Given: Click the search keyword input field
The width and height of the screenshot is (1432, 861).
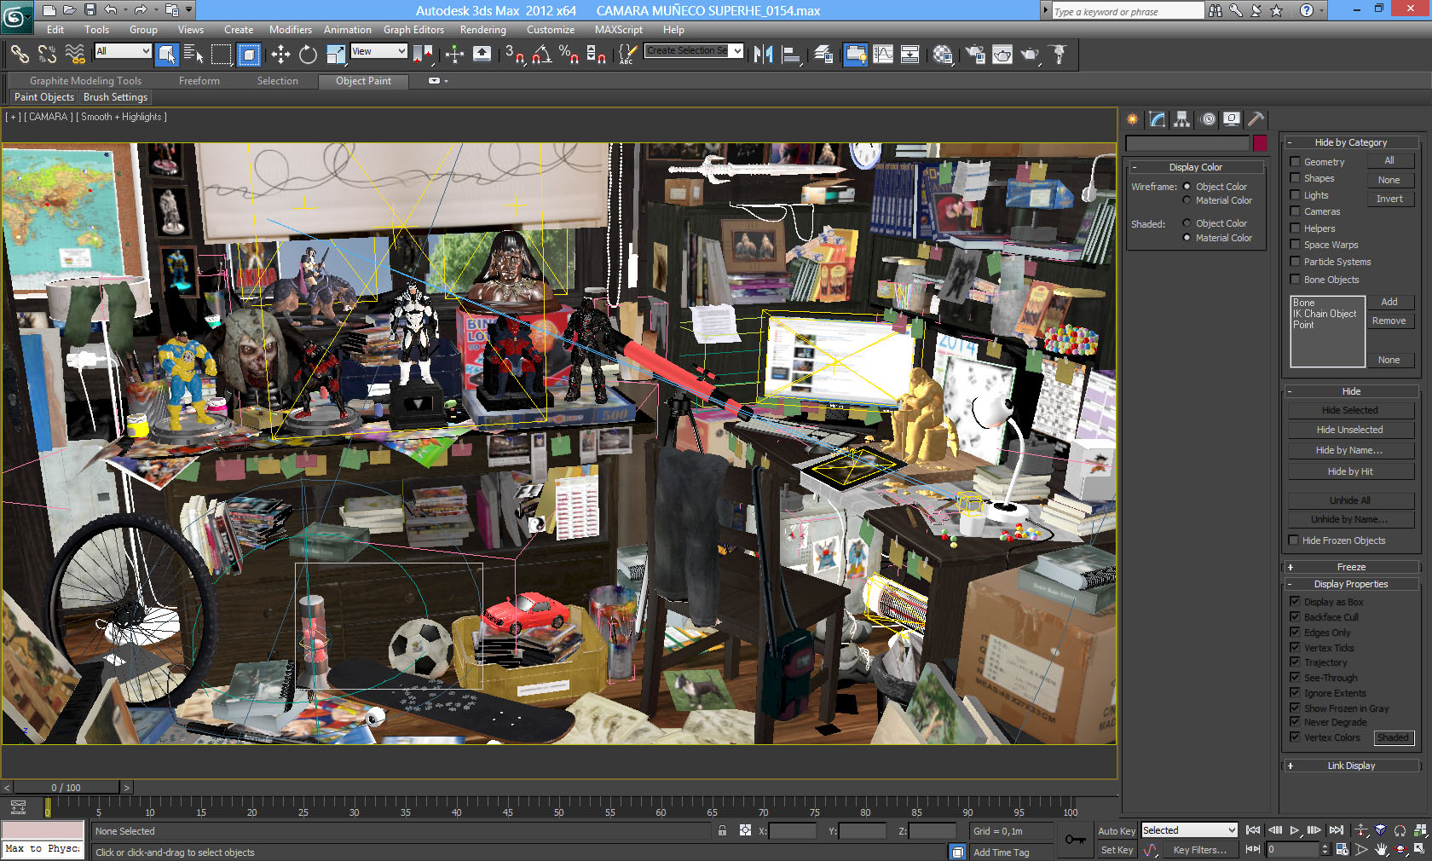Looking at the screenshot, I should pos(1128,11).
